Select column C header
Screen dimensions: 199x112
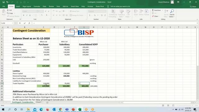pos(44,27)
